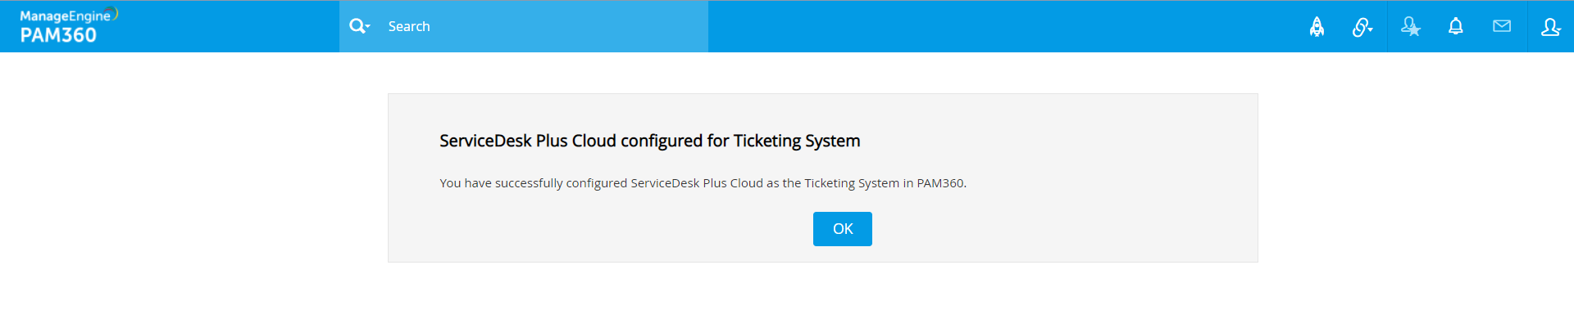The height and width of the screenshot is (328, 1574).
Task: Open the mail envelope icon
Action: click(1502, 26)
